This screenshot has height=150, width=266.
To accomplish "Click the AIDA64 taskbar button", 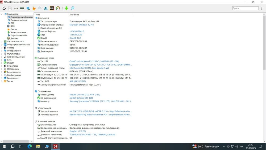I will [56, 147].
